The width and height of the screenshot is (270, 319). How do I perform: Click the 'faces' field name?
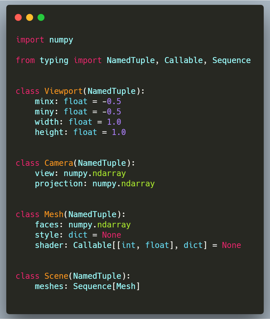click(47, 225)
